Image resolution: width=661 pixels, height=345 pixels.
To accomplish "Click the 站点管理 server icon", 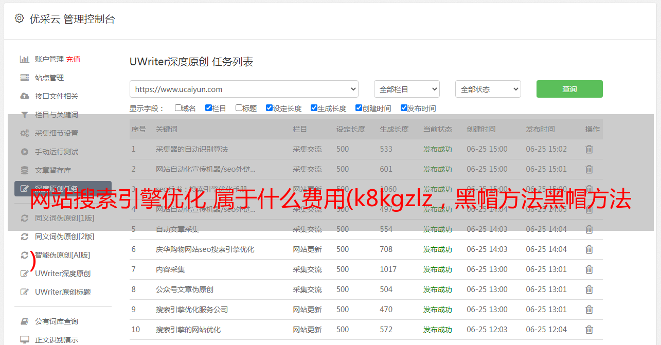I will coord(24,78).
